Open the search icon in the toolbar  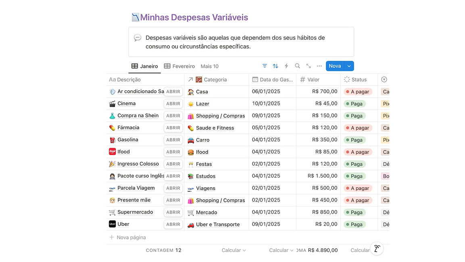point(297,66)
